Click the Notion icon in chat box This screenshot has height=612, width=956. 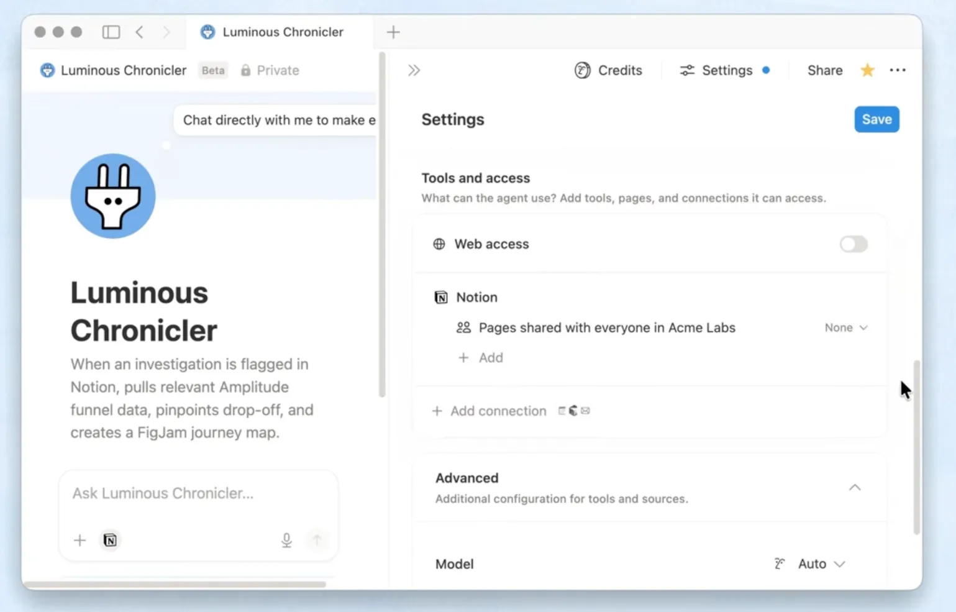coord(110,540)
